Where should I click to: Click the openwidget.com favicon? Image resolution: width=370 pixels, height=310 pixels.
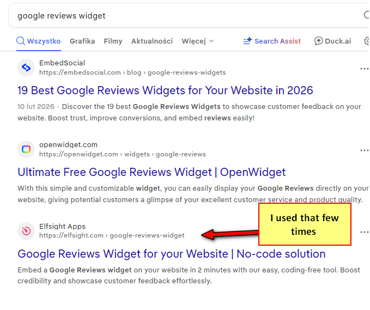26,149
